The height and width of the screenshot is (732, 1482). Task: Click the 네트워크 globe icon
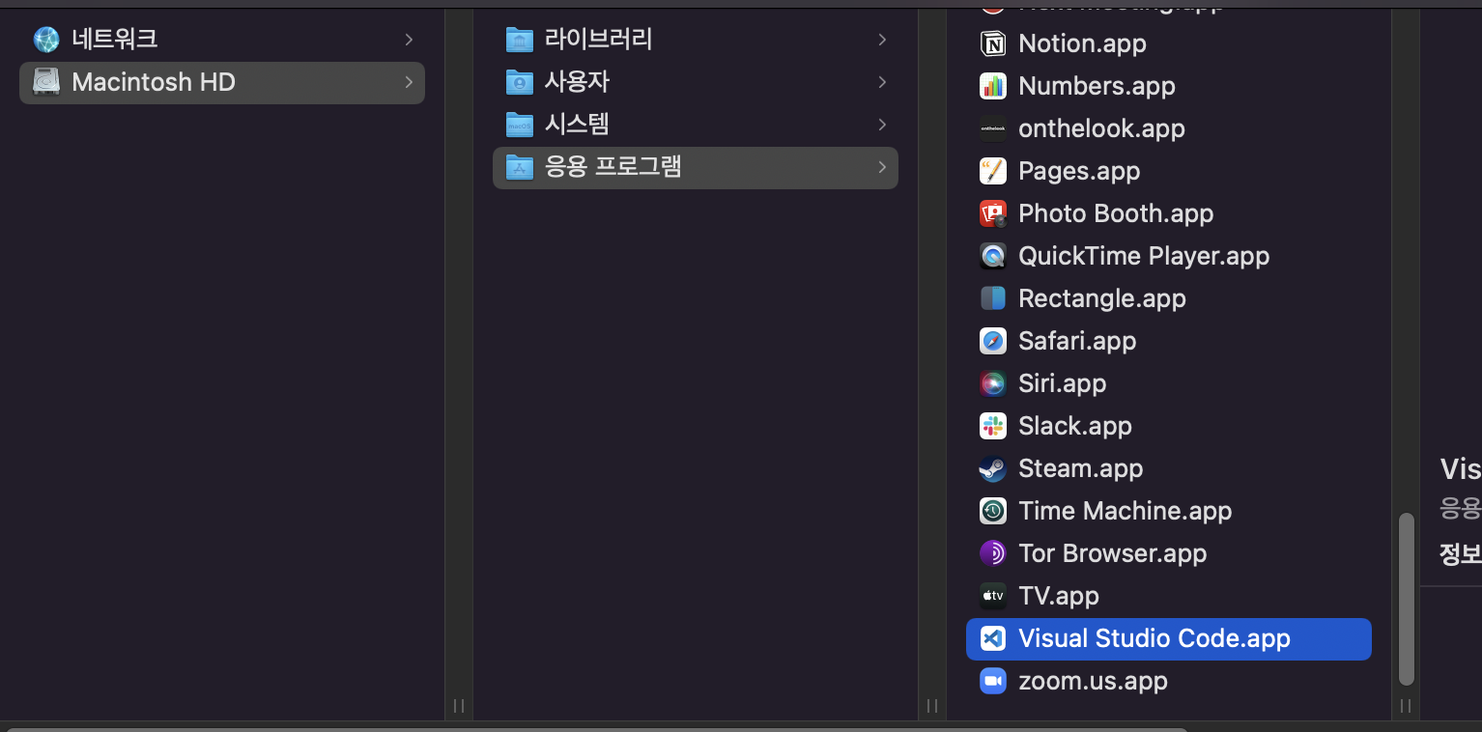tap(46, 40)
